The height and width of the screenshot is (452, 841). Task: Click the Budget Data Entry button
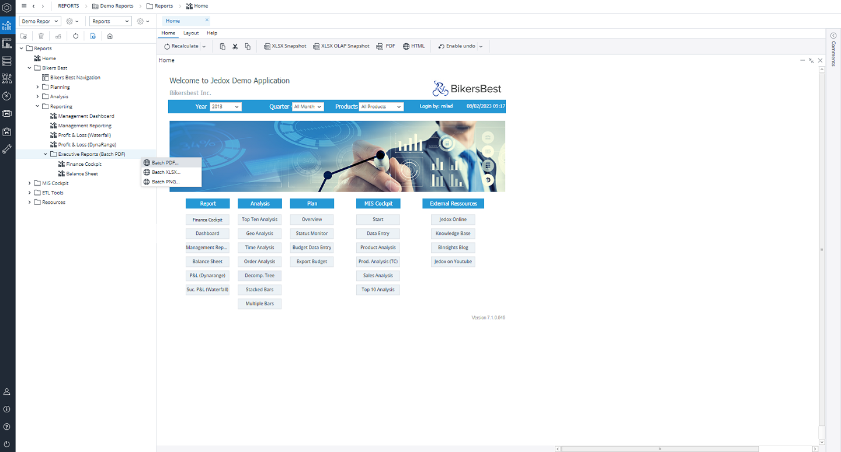(312, 248)
